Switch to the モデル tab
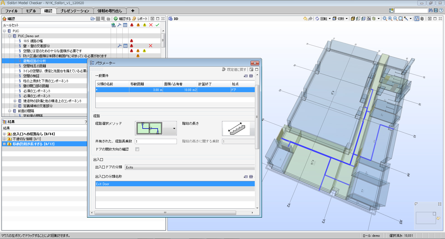 [31, 11]
